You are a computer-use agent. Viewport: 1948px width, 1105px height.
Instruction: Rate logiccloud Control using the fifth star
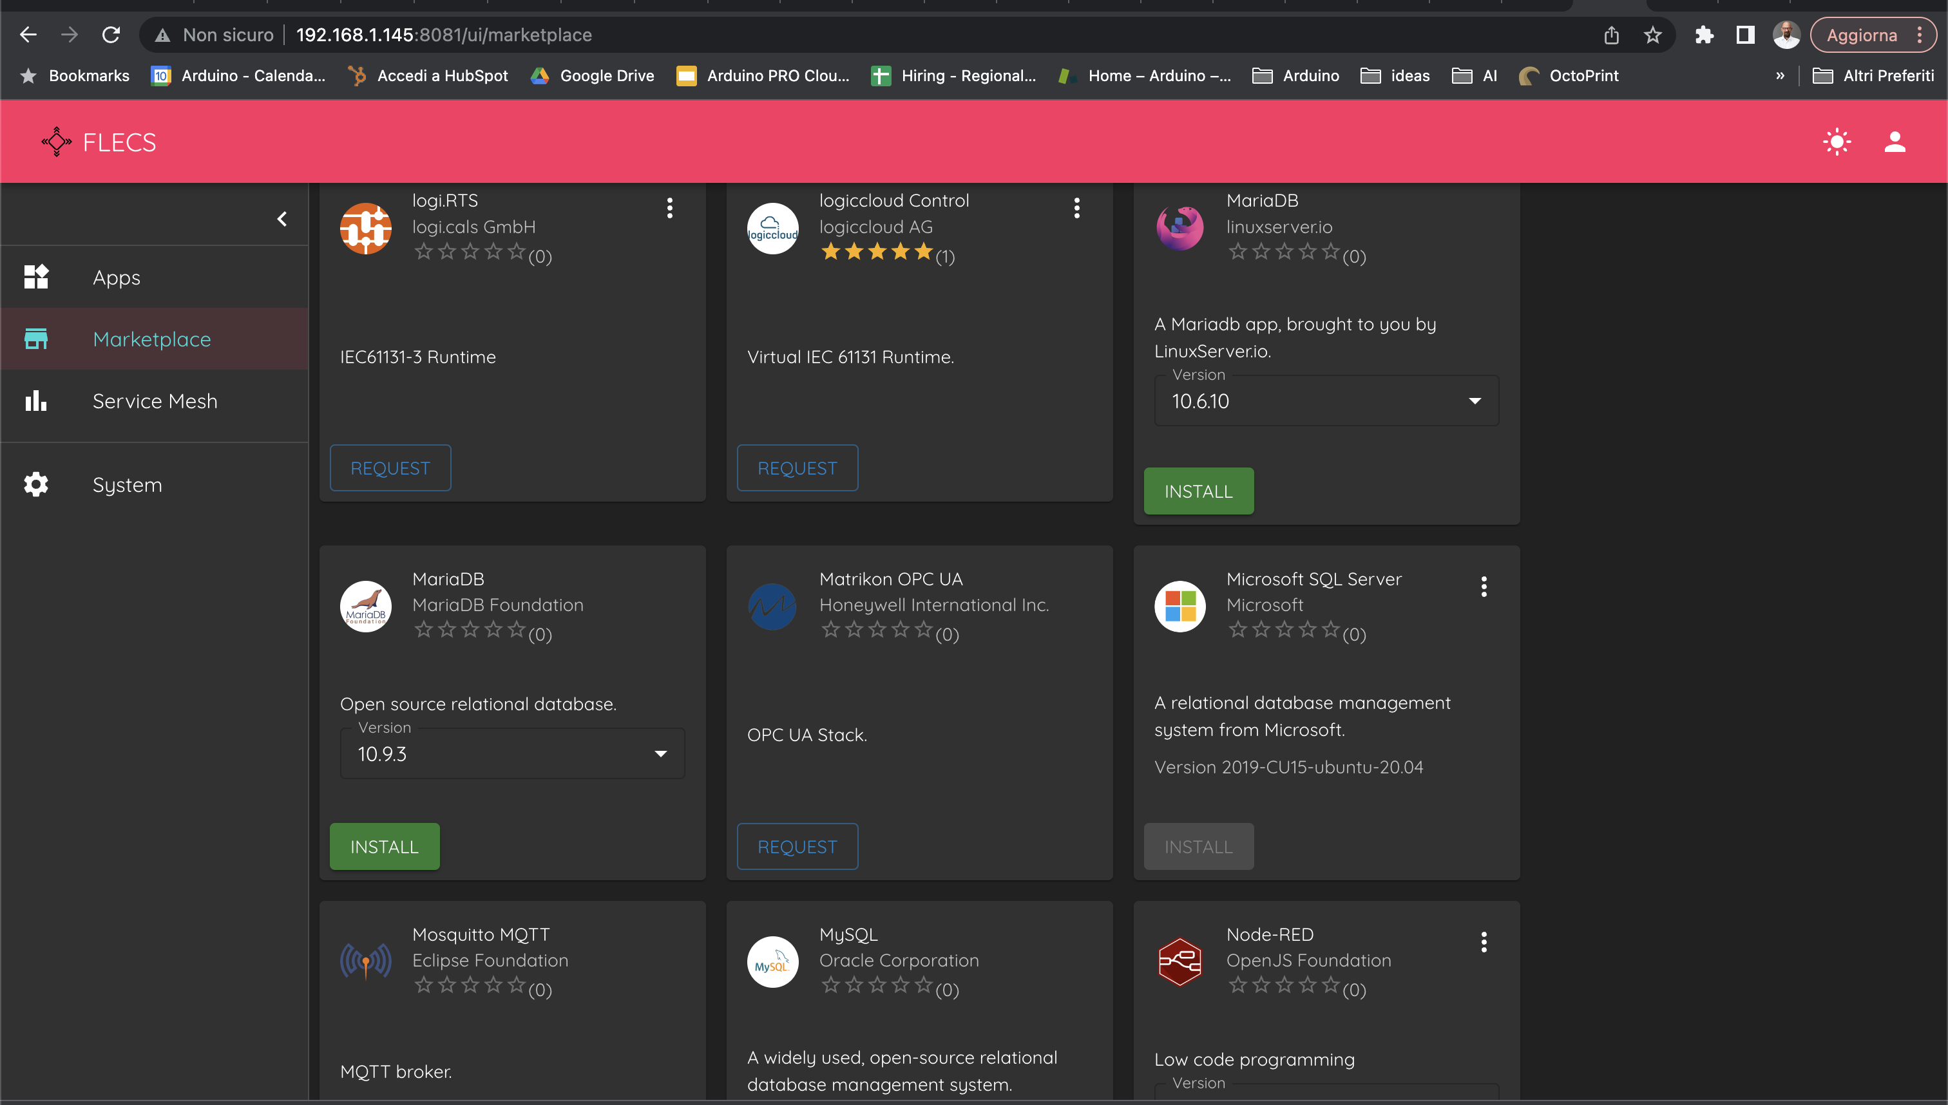pos(923,251)
